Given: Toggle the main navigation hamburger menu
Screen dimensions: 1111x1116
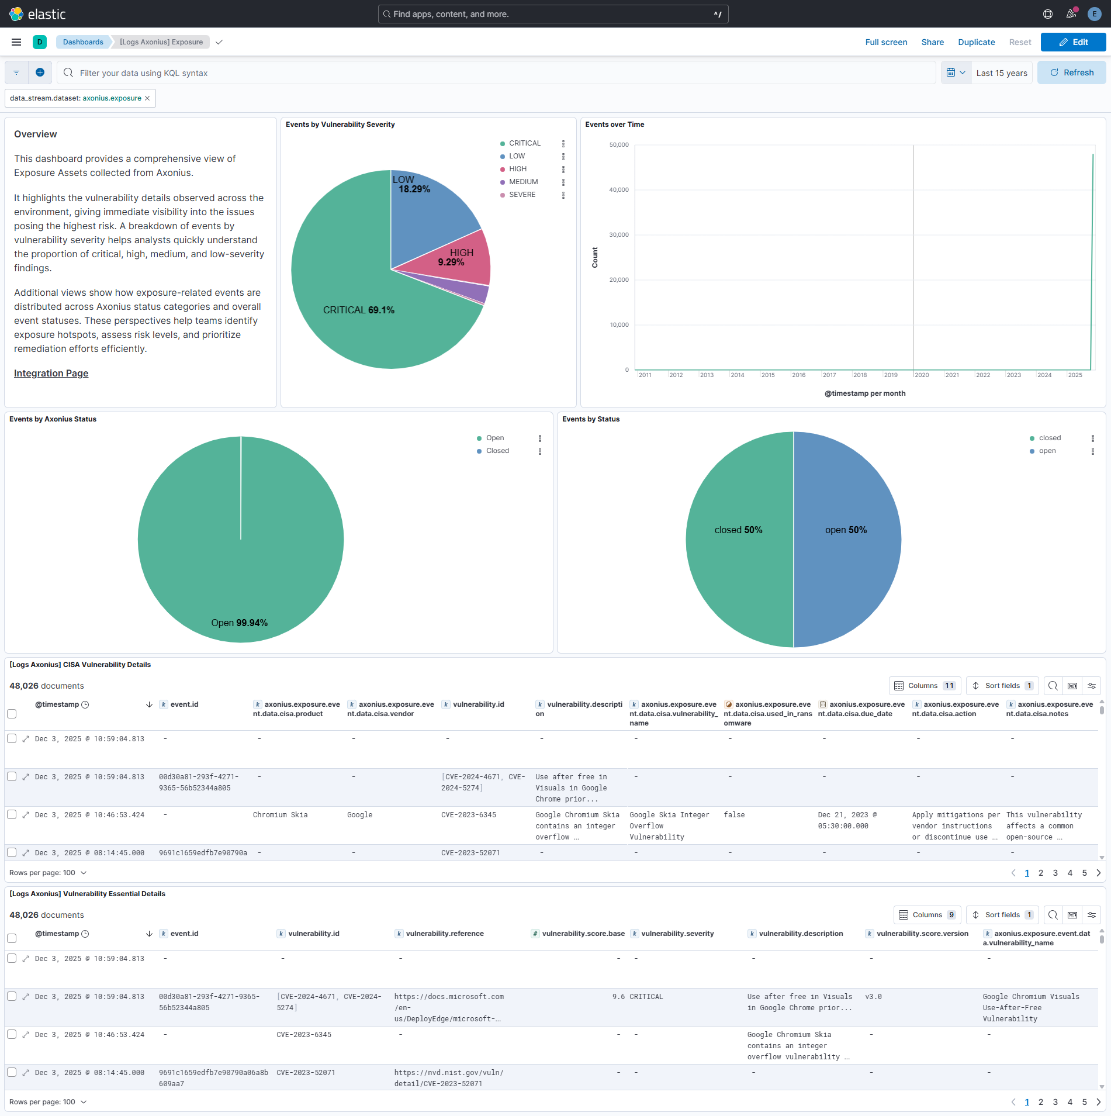Looking at the screenshot, I should [x=16, y=42].
